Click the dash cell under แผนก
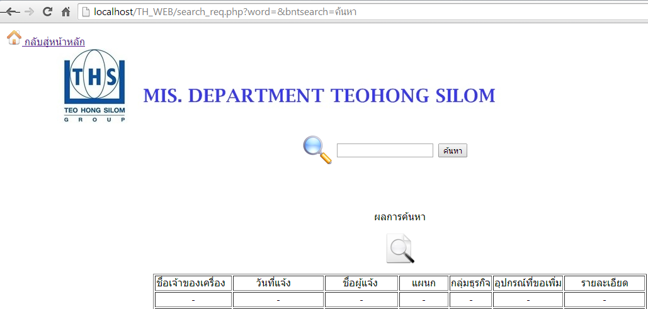The height and width of the screenshot is (309, 648). [x=424, y=300]
